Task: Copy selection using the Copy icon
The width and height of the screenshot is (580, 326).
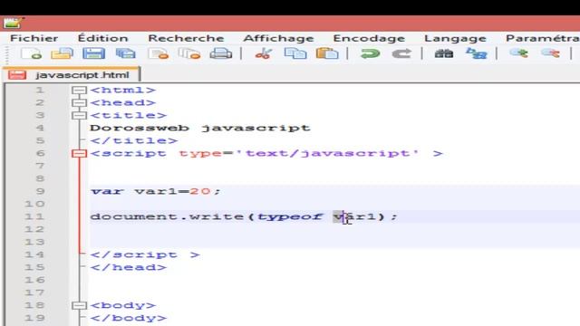Action: pos(295,53)
